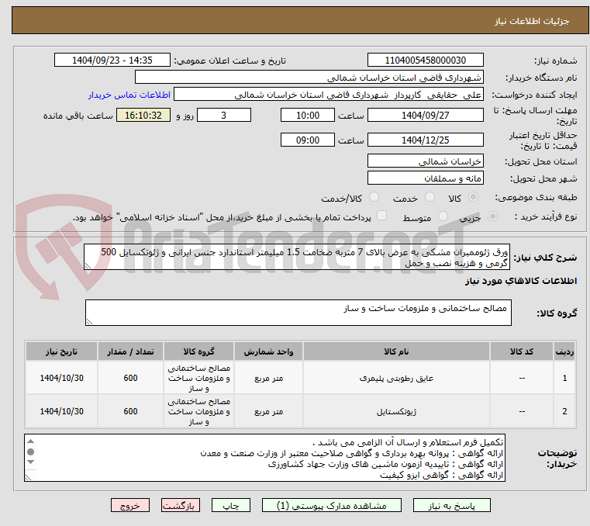Click the شرح کلی نیاز description box

tap(296, 257)
